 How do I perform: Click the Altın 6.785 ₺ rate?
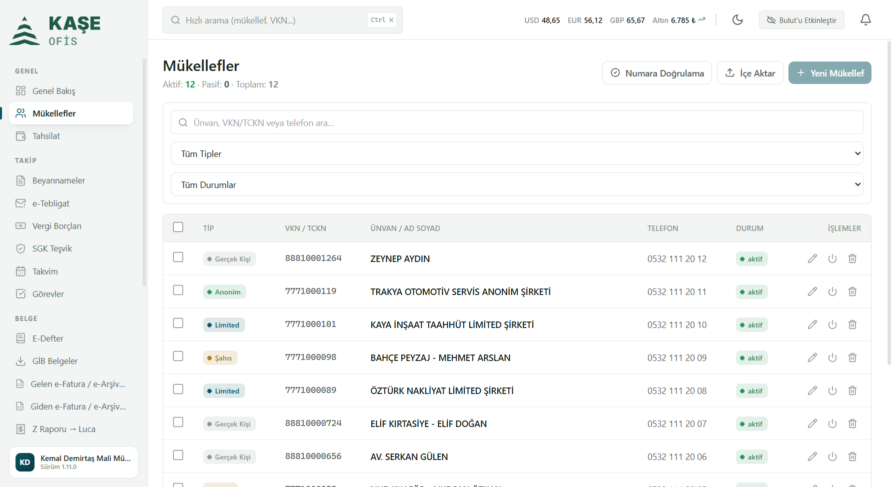679,20
